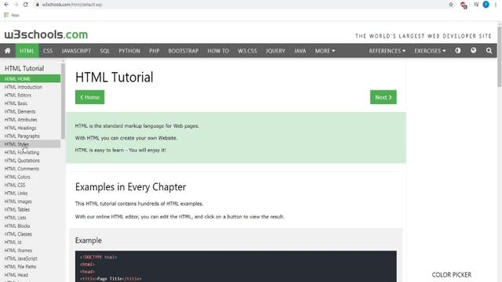Screen dimensions: 502x282
Task: Open HTML Lists in the sidebar
Action: (30, 218)
